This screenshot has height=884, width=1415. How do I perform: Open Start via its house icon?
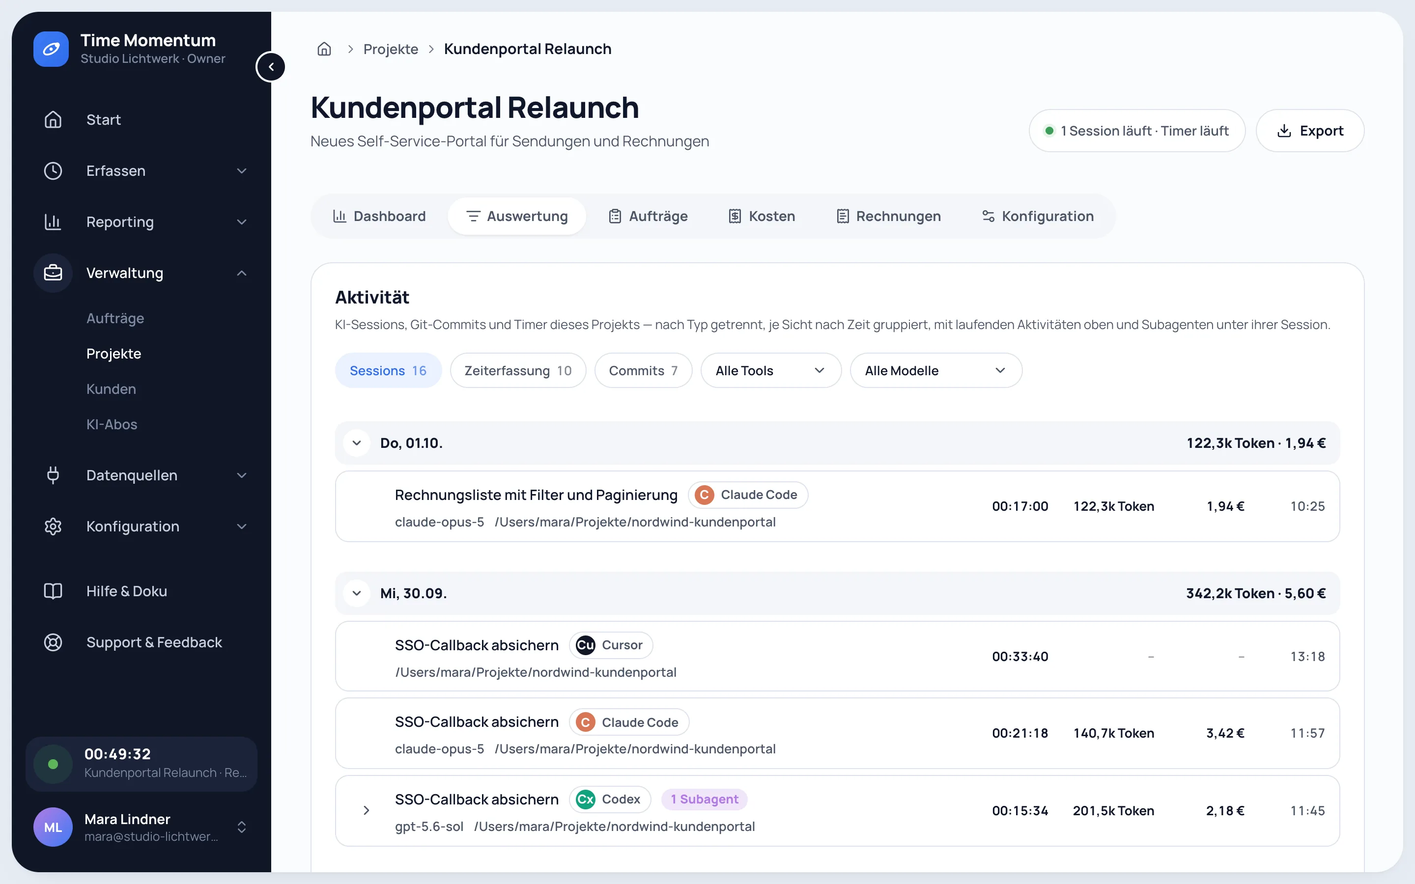(53, 119)
